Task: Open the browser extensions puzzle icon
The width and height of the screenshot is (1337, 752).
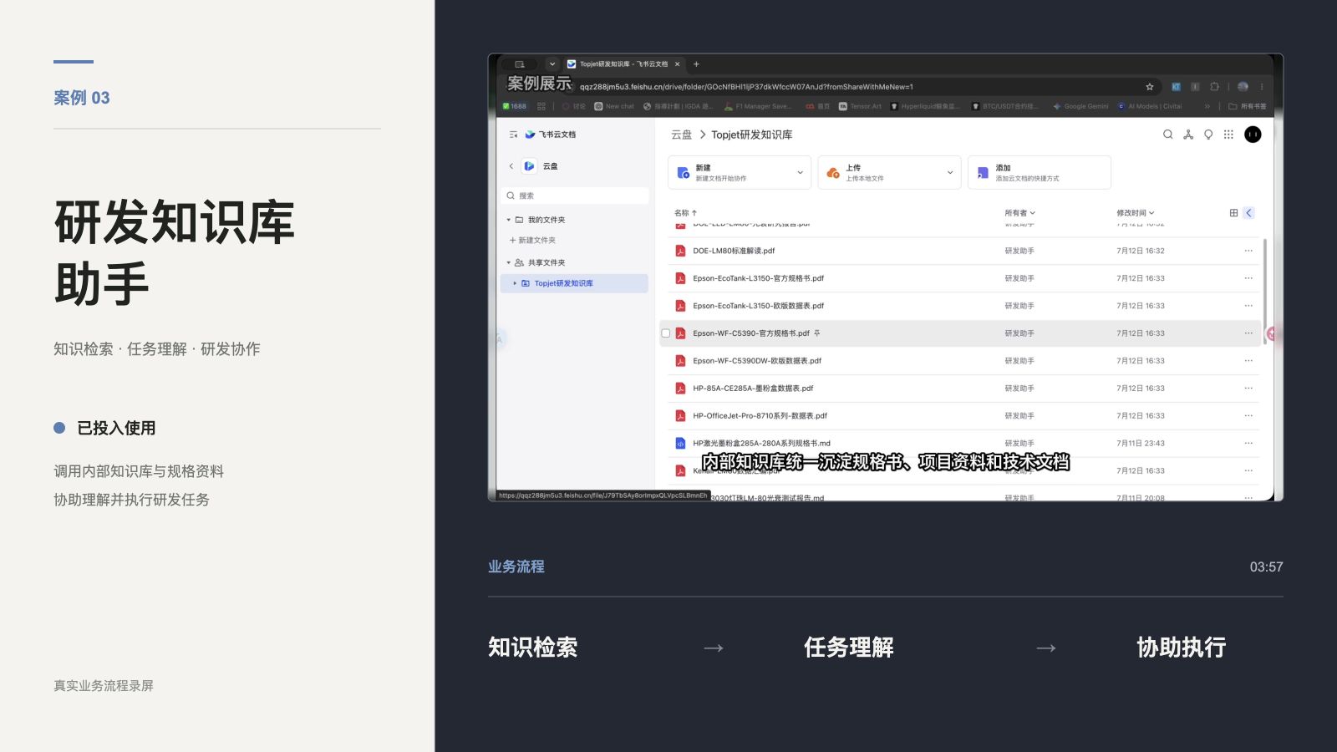Action: point(1214,87)
